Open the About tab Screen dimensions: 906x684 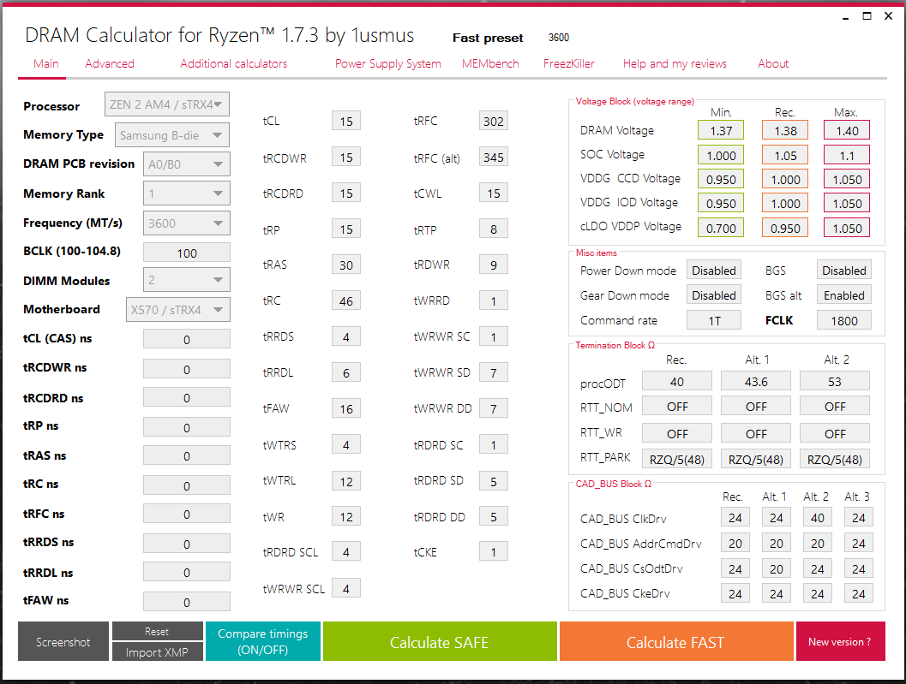point(773,63)
